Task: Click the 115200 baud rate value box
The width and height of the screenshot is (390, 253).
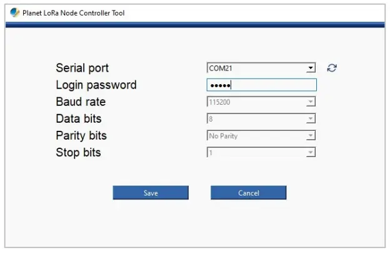Action: click(x=256, y=102)
